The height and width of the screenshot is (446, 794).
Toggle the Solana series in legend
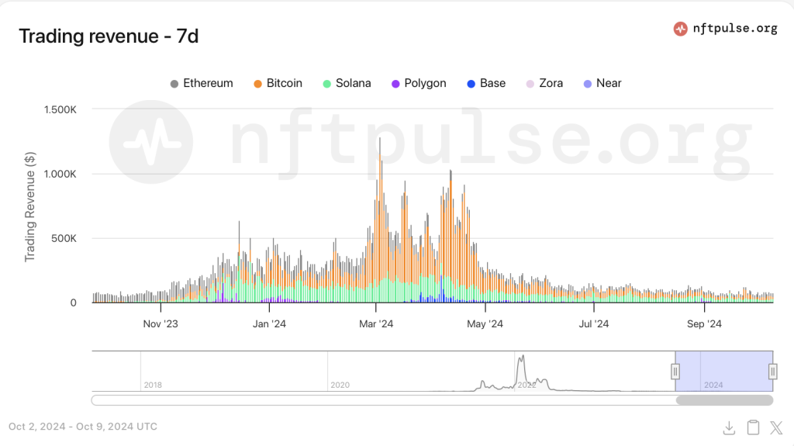pos(347,83)
